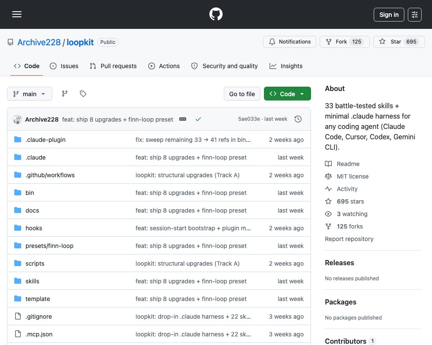Open scripts row 'structural upgrades (Track A)' commit
The height and width of the screenshot is (345, 432).
coord(187,263)
